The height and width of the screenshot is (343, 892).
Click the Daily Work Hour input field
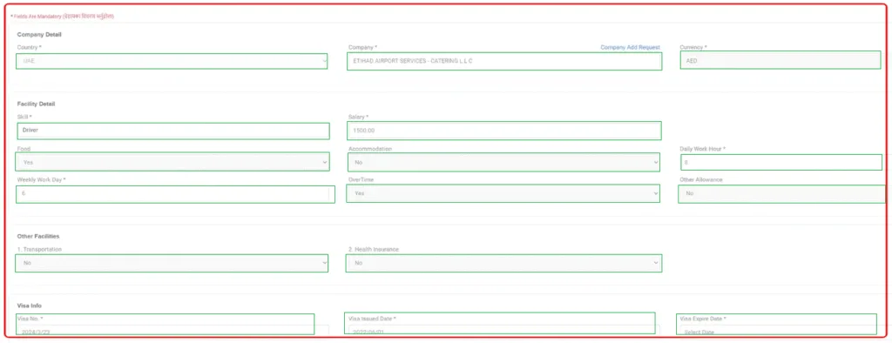tap(781, 163)
